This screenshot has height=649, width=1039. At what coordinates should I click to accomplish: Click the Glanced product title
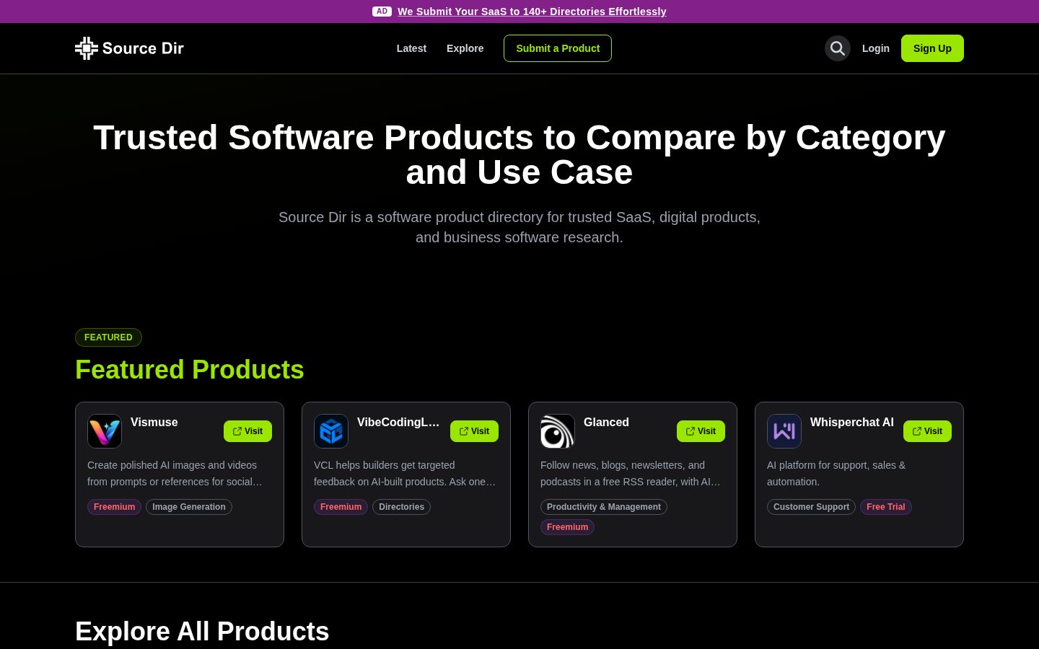pyautogui.click(x=606, y=423)
